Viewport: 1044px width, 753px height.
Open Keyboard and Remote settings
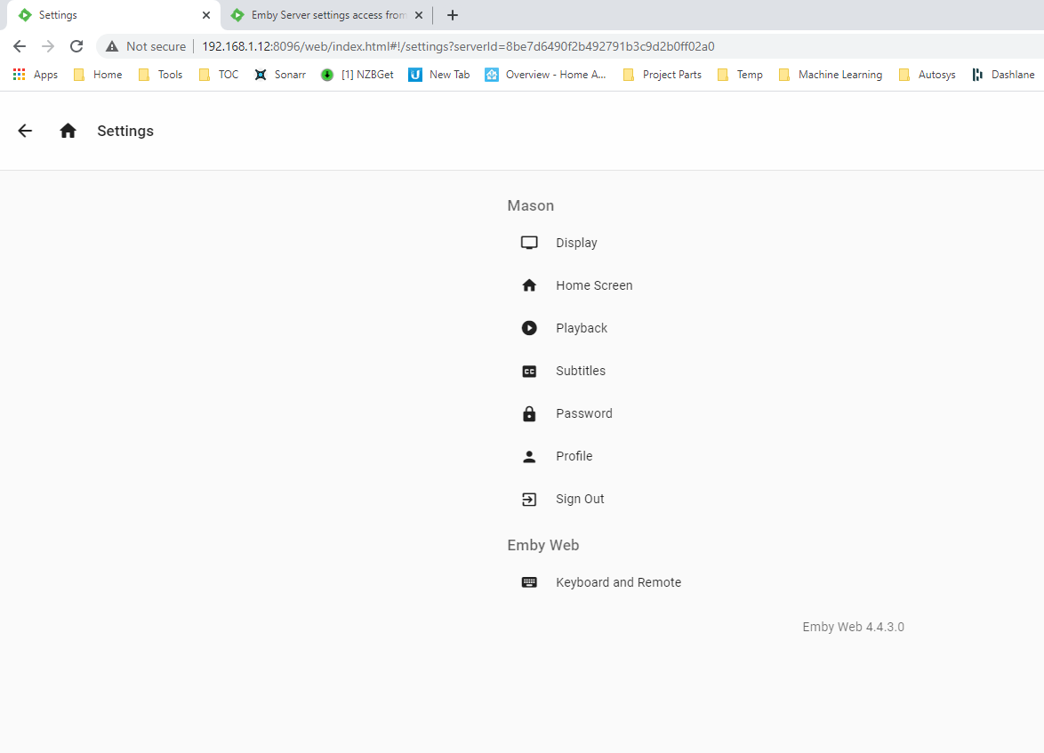point(618,582)
